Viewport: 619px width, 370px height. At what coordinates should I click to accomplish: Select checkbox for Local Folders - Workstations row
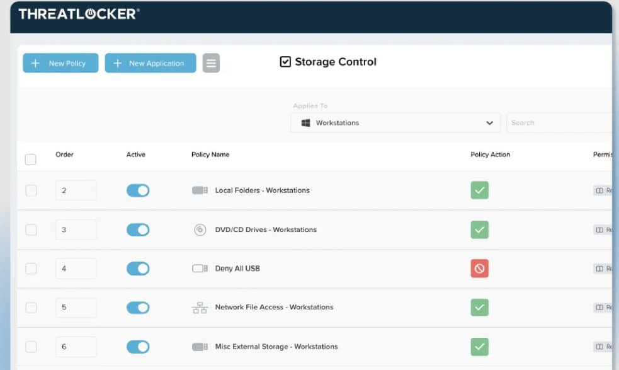(x=31, y=190)
